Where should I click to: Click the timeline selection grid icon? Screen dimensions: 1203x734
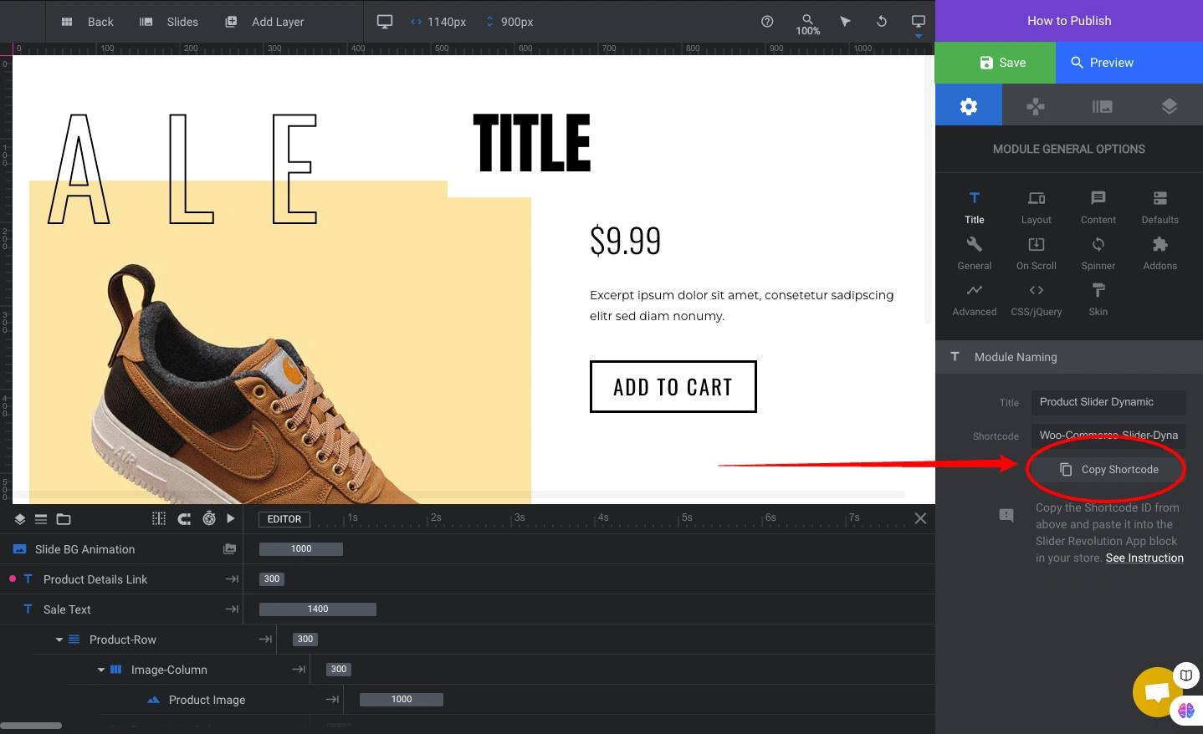click(159, 518)
